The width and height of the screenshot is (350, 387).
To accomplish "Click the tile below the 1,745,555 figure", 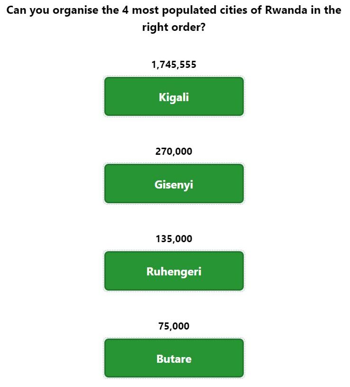I will (x=174, y=96).
